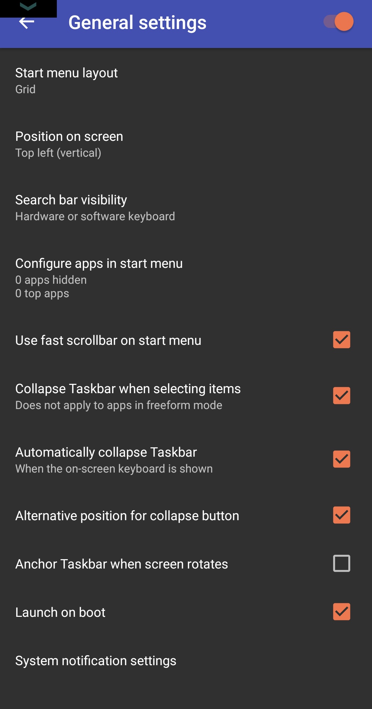
Task: Tap the collapse chevron at top-left corner
Action: pyautogui.click(x=28, y=7)
